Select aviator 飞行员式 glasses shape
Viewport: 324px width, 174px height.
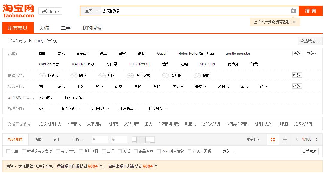138,75
